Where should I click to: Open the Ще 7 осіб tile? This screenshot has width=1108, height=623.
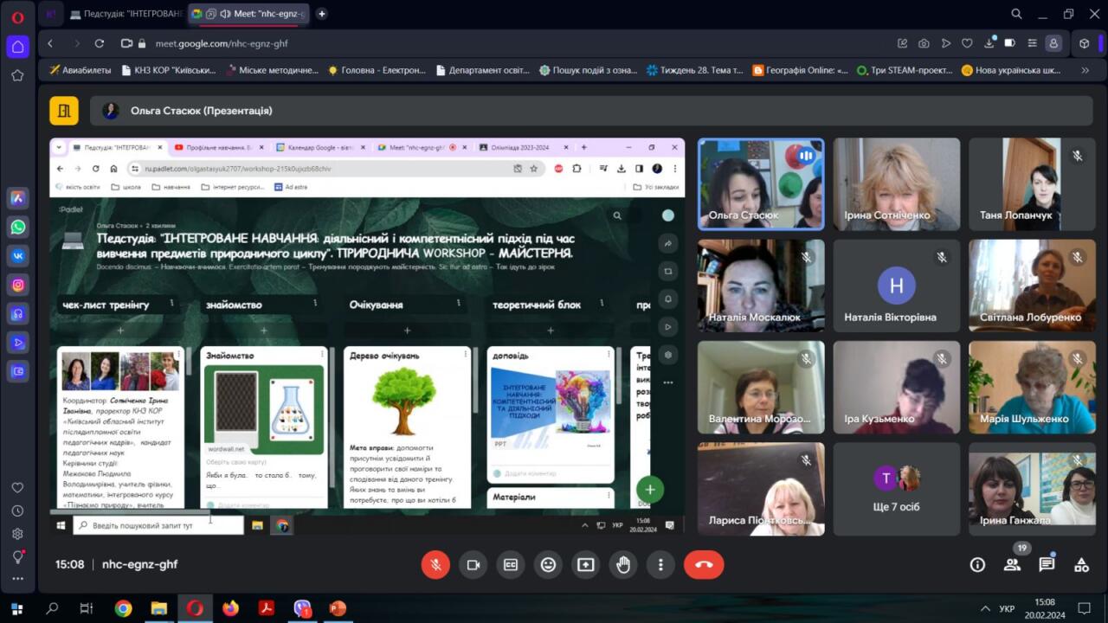click(897, 489)
